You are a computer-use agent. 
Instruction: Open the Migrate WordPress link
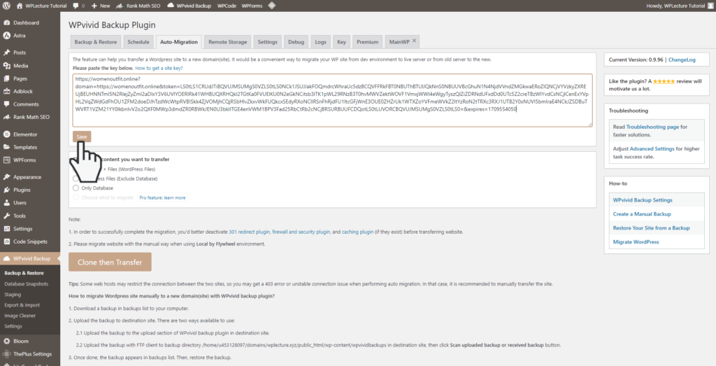(x=636, y=241)
